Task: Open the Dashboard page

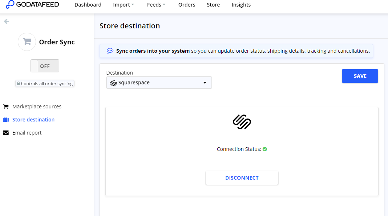Action: (x=88, y=5)
